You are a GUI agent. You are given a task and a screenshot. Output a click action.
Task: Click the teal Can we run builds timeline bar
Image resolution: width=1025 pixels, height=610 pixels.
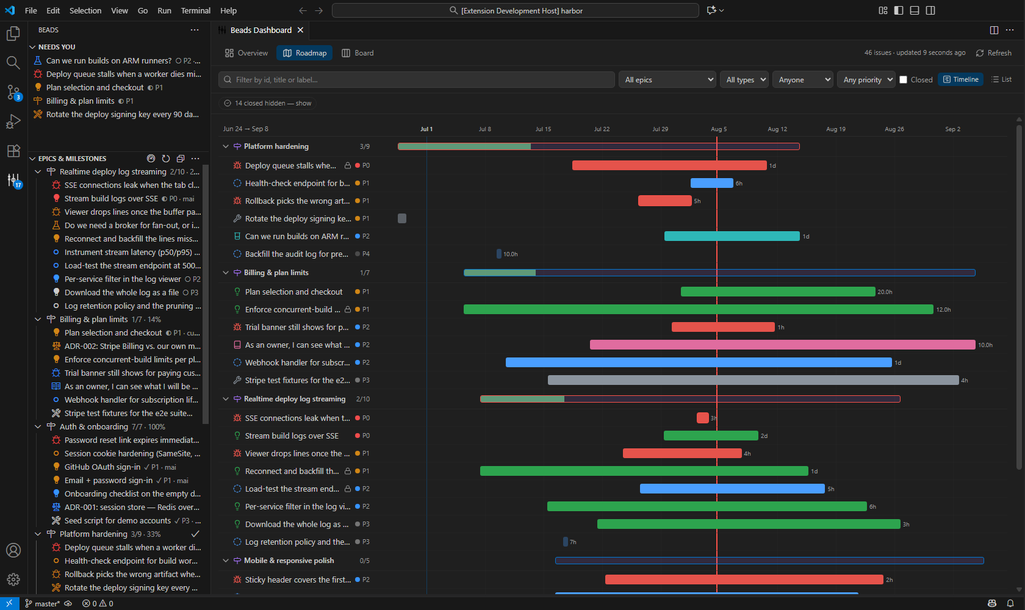(x=732, y=236)
